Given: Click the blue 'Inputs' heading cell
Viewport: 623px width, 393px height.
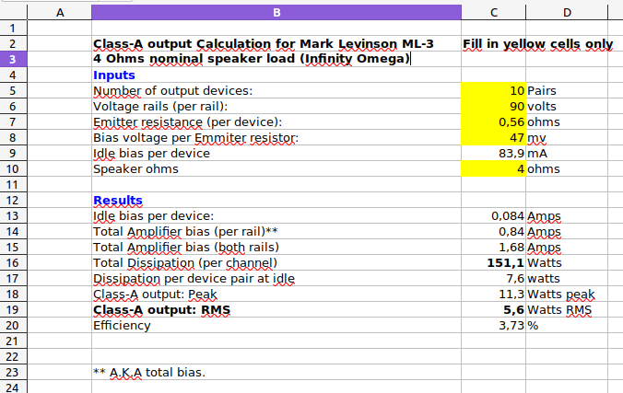Looking at the screenshot, I should [x=276, y=75].
